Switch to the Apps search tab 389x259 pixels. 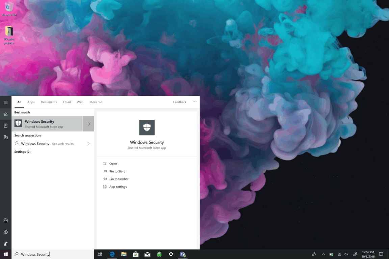tap(31, 102)
